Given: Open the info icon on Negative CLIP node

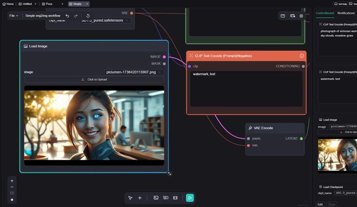Looking at the screenshot, I should 302,56.
